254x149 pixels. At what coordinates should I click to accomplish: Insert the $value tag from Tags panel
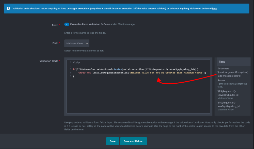[221, 80]
